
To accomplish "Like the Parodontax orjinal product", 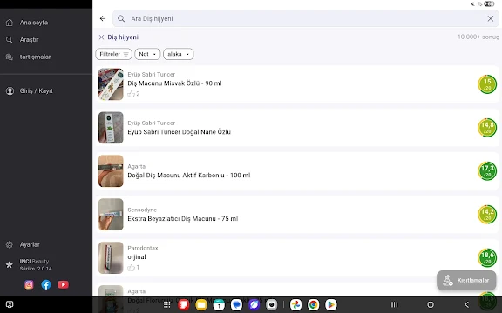I will tap(132, 268).
